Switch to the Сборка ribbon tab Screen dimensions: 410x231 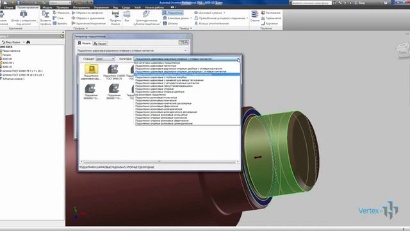(x=8, y=7)
